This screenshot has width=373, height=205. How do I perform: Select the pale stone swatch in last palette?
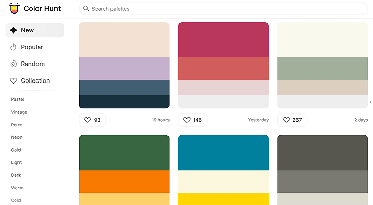click(323, 199)
